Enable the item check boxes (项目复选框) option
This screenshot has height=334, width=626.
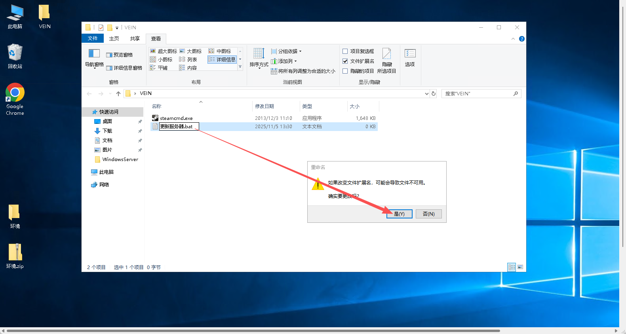pyautogui.click(x=345, y=51)
